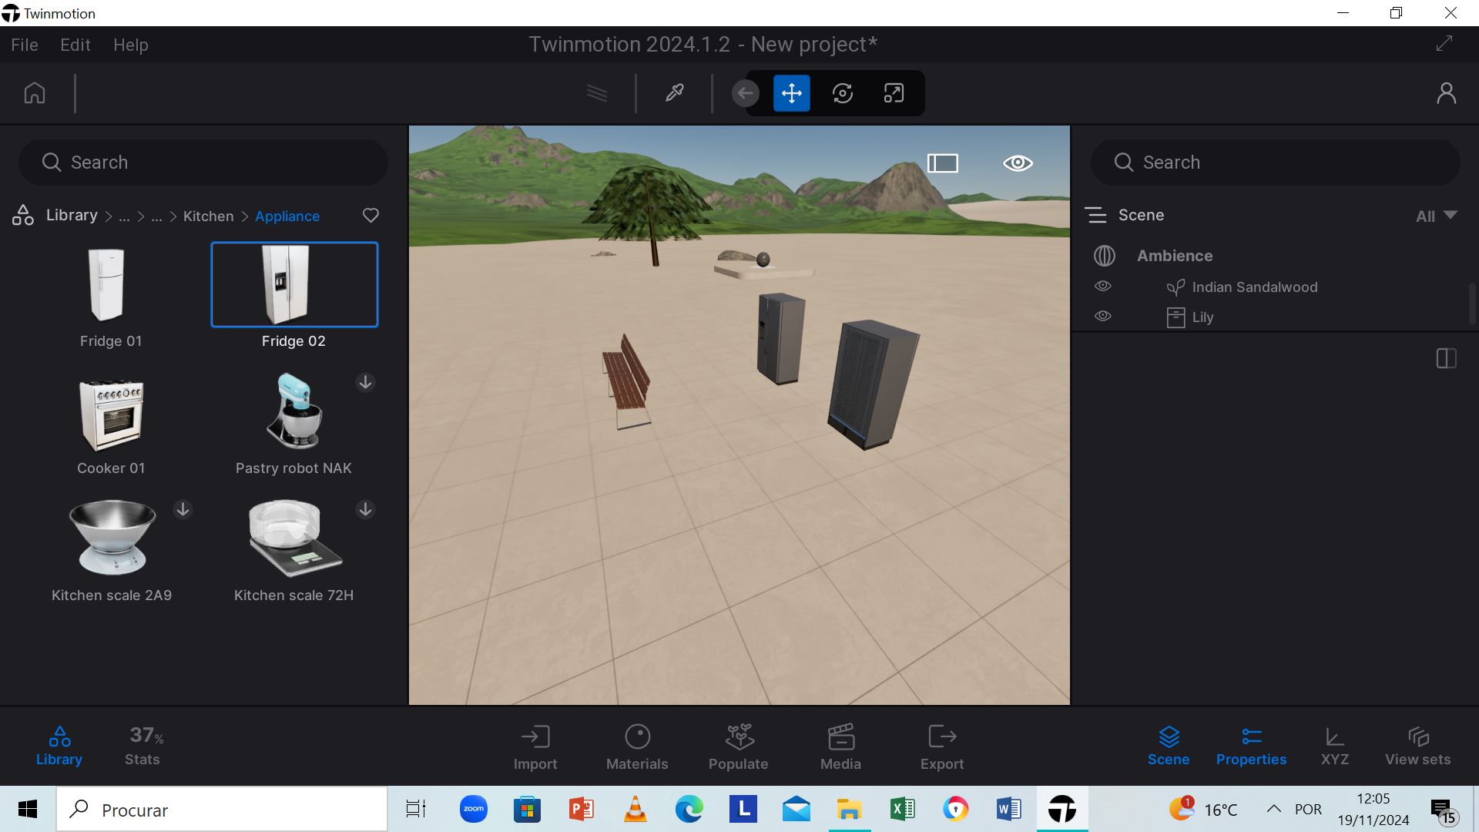Open the Help menu
1479x832 pixels.
click(131, 45)
